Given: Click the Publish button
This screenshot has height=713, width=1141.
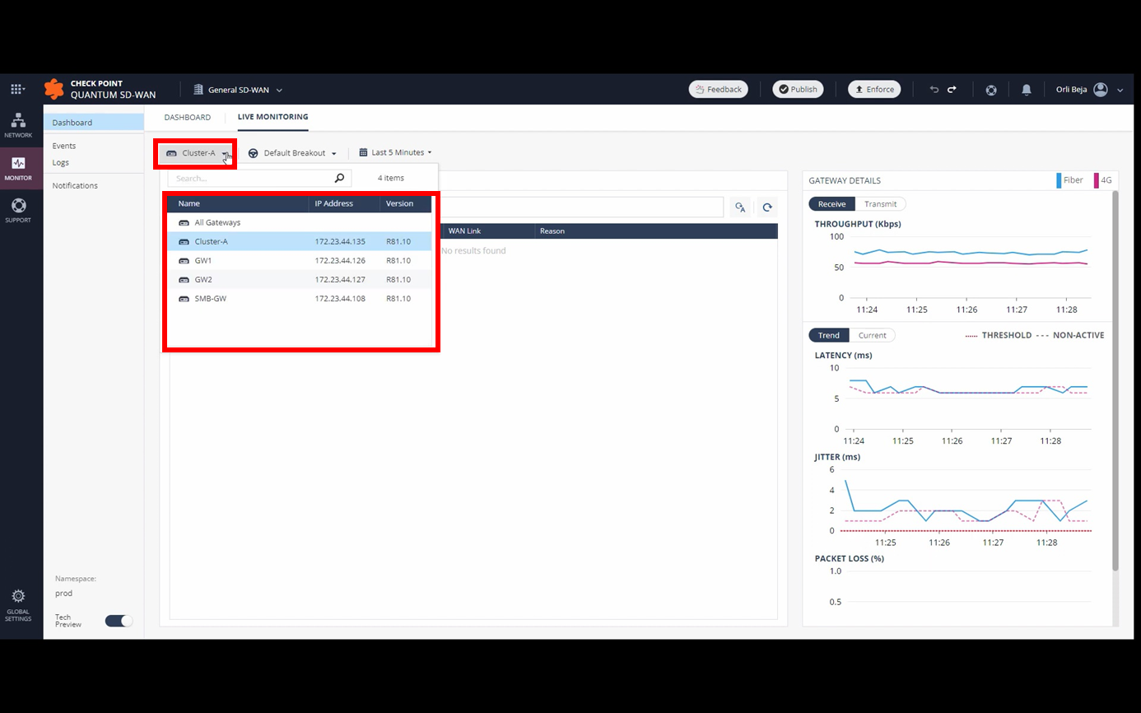Looking at the screenshot, I should 798,89.
